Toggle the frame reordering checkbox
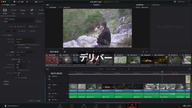The image size is (192, 108). point(16,78)
